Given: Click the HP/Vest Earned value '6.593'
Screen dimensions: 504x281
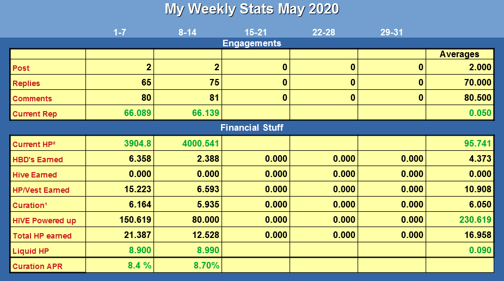Looking at the screenshot, I should click(208, 189).
